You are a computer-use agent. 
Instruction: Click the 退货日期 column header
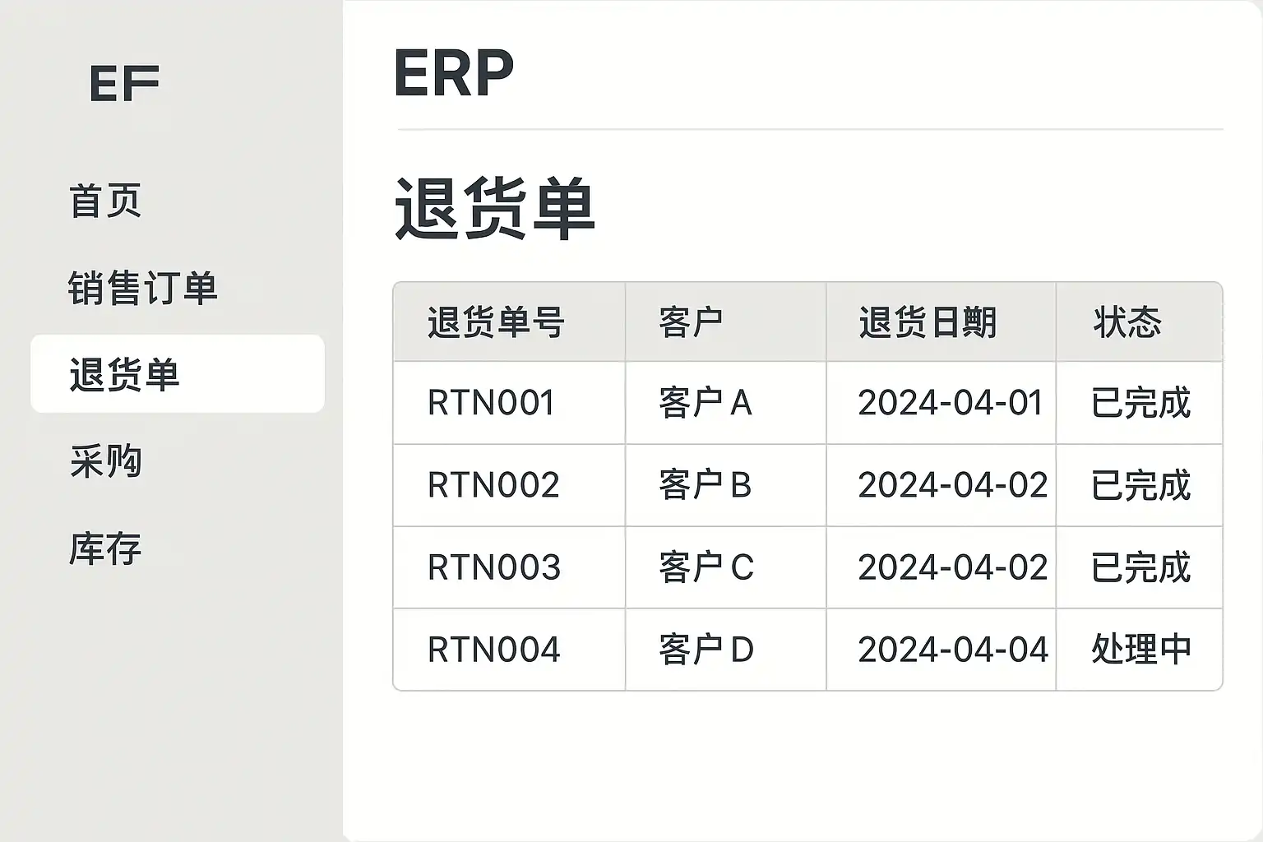coord(928,322)
